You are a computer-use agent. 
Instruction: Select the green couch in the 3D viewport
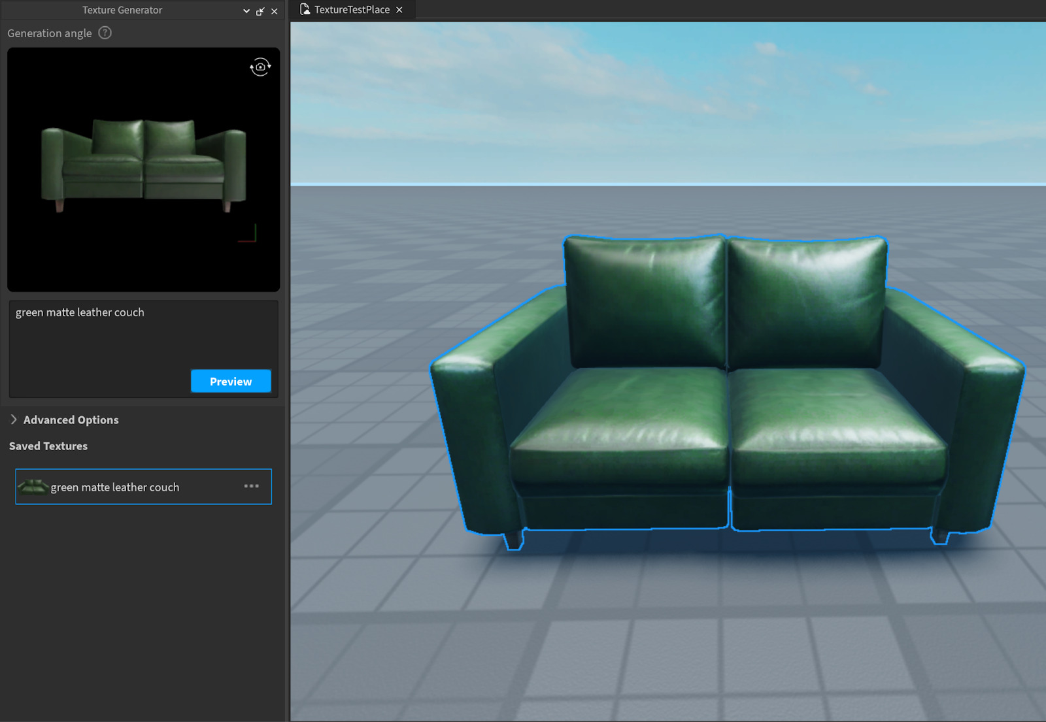727,392
